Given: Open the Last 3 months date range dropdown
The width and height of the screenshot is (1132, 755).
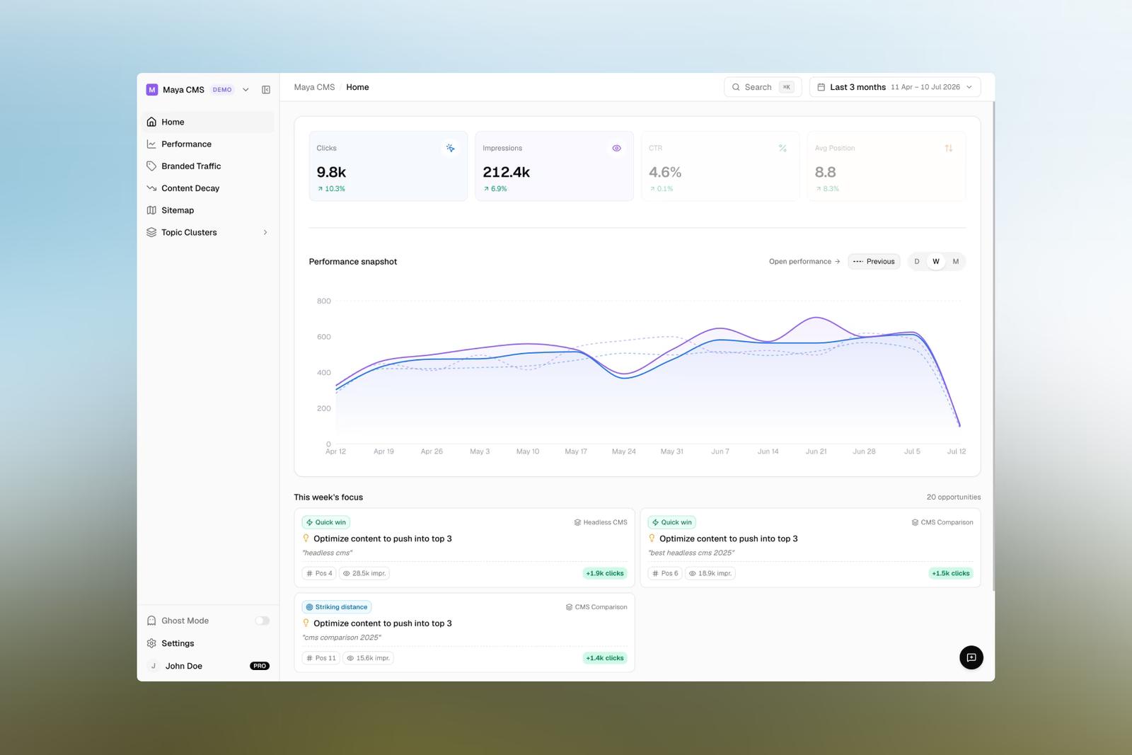Looking at the screenshot, I should tap(895, 87).
